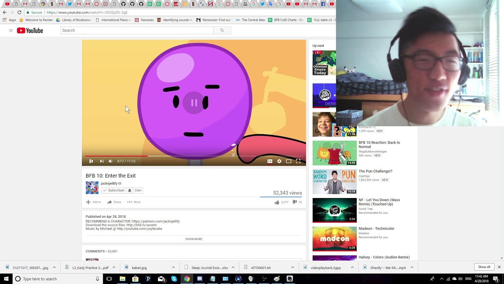Screen dimensions: 504x284
Task: Open Task View on the taskbar
Action: click(109, 279)
